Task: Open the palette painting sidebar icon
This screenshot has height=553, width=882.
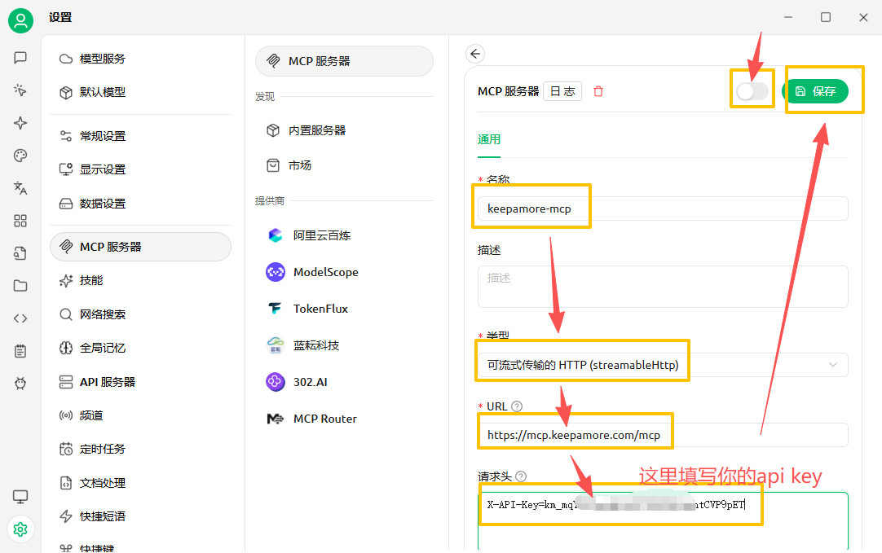Action: [x=20, y=156]
